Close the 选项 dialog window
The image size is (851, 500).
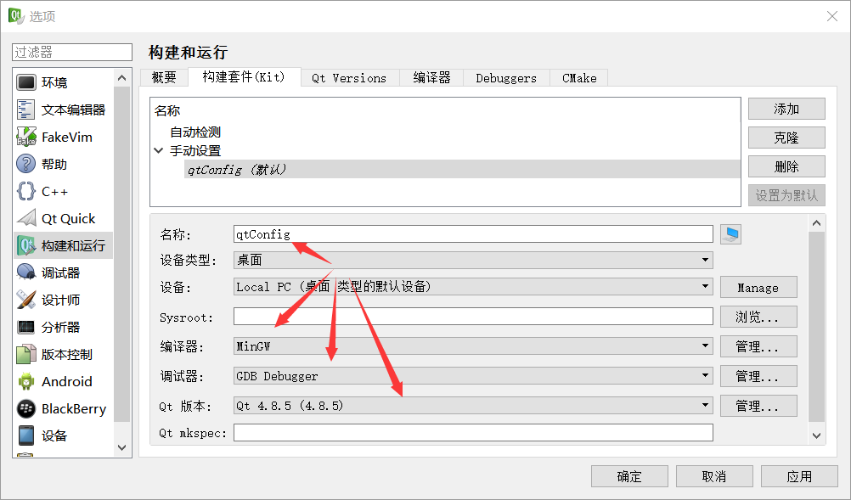pyautogui.click(x=832, y=16)
